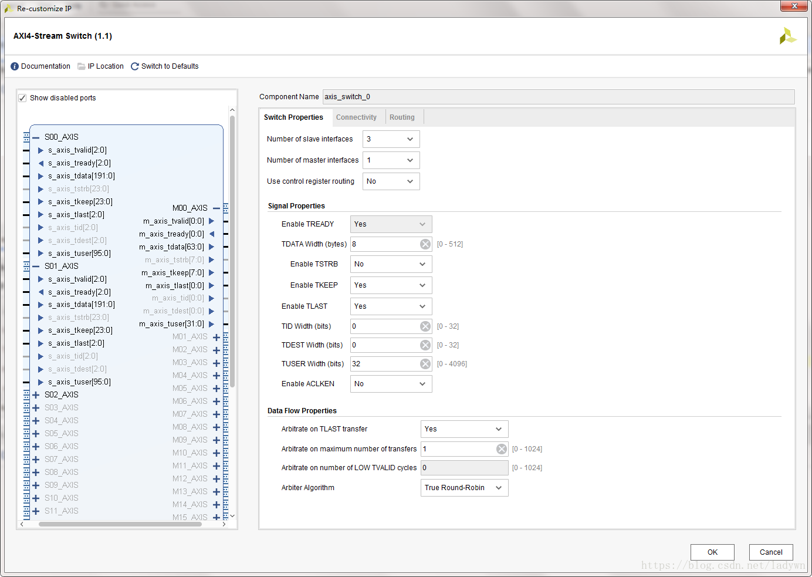Open the Enable ACLKEN dropdown
The width and height of the screenshot is (812, 577).
tap(391, 384)
